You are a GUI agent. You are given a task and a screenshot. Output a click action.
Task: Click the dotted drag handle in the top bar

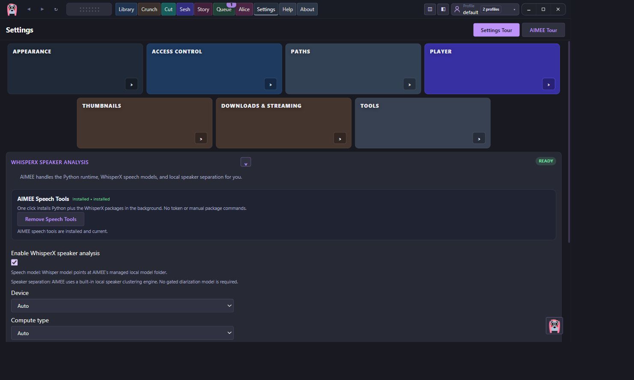(89, 9)
